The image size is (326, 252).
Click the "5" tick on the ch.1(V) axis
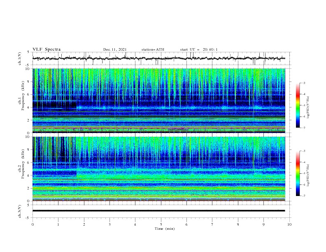28,52
